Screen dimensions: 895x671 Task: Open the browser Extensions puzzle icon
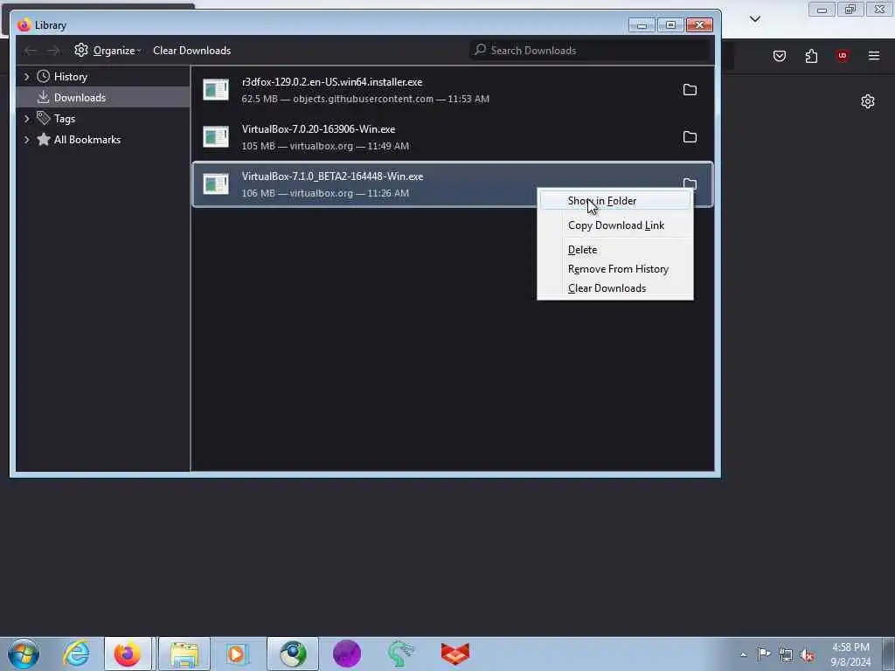click(811, 56)
